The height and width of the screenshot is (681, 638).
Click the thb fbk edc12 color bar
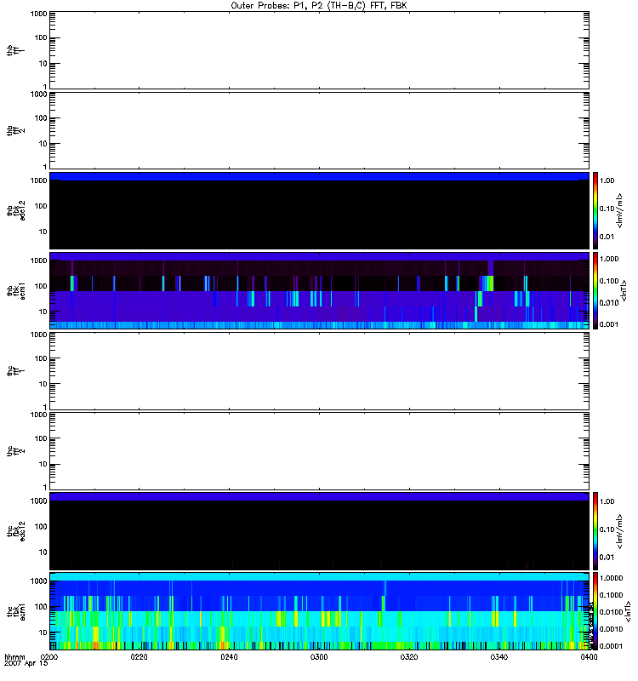click(x=595, y=210)
